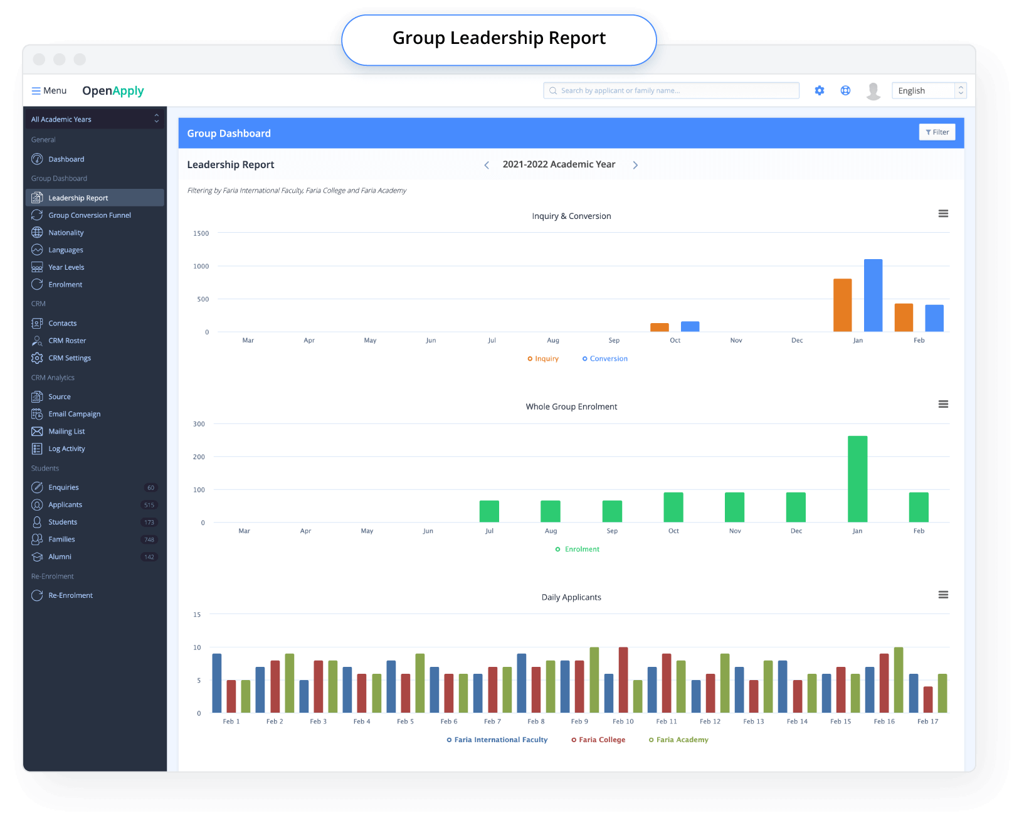
Task: Click the Nationality globe icon
Action: click(37, 233)
